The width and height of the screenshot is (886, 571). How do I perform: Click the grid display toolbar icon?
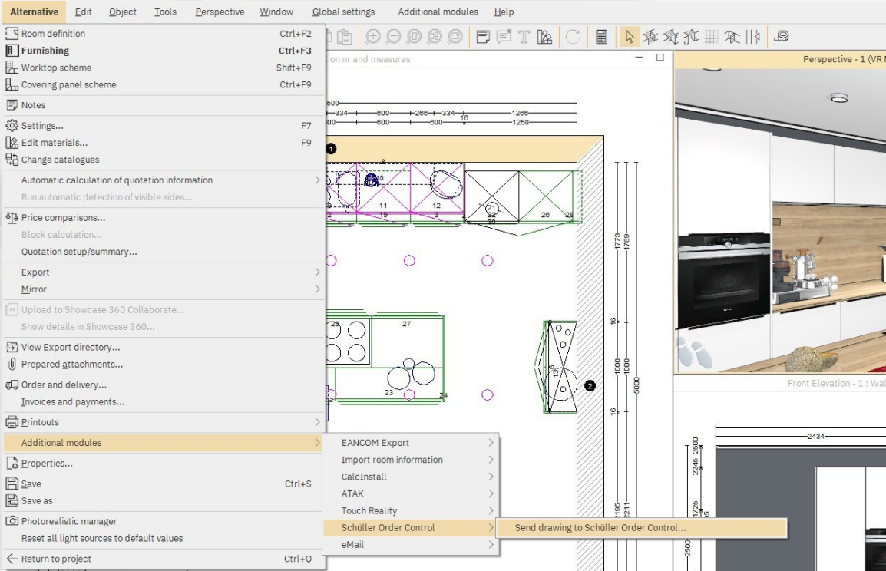point(713,35)
